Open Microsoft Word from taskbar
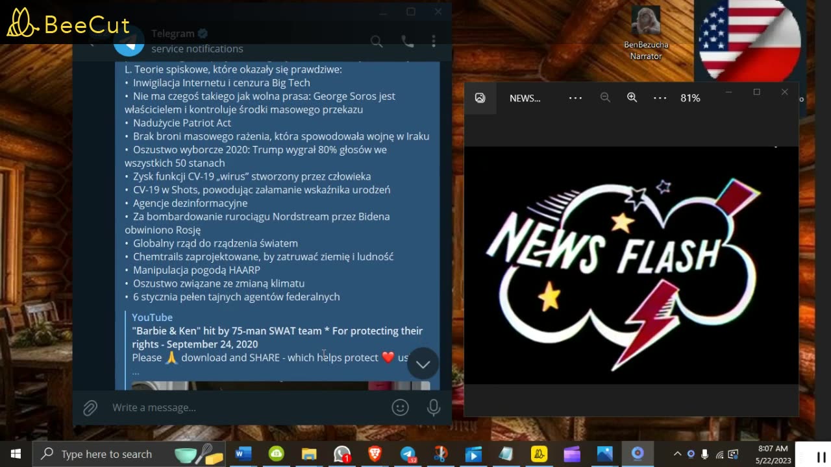This screenshot has width=831, height=467. pos(243,454)
